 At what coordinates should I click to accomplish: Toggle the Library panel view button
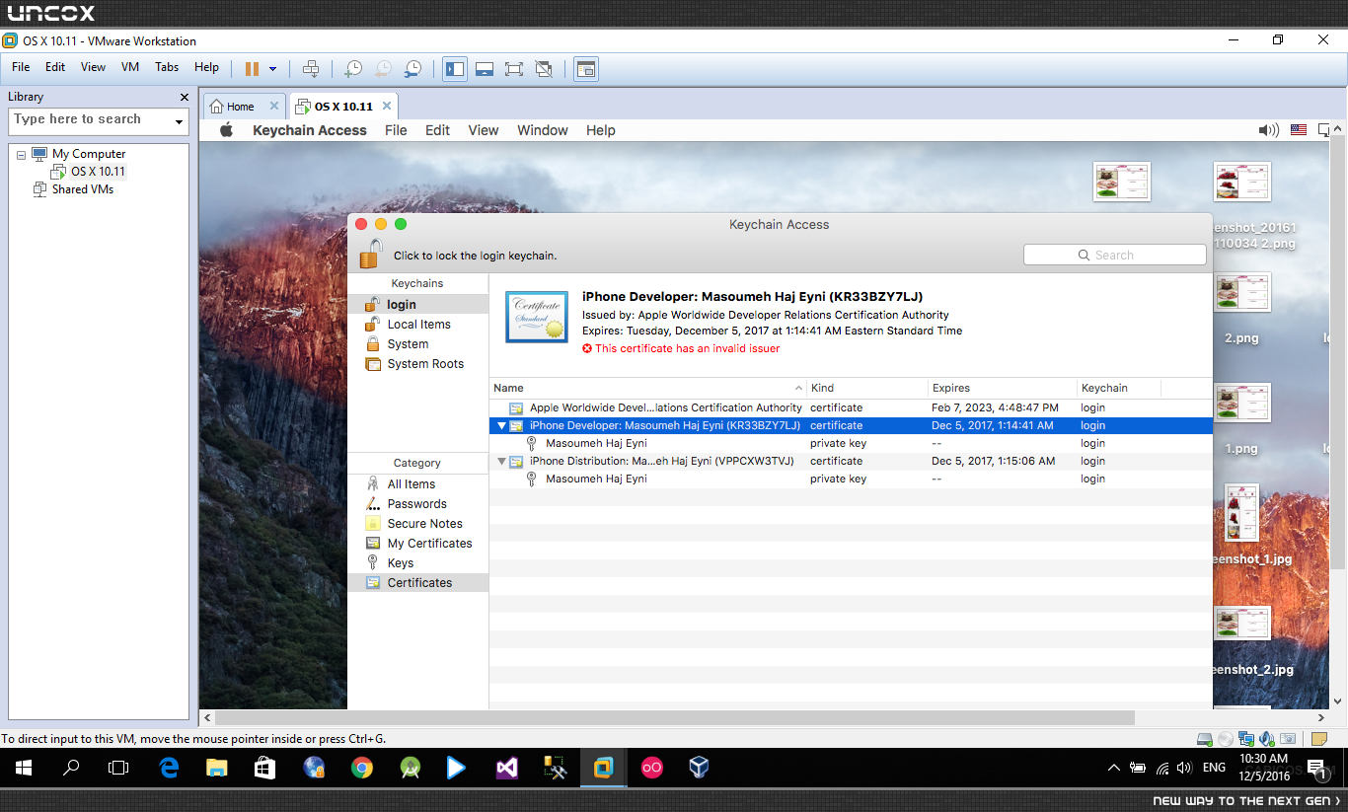click(455, 68)
